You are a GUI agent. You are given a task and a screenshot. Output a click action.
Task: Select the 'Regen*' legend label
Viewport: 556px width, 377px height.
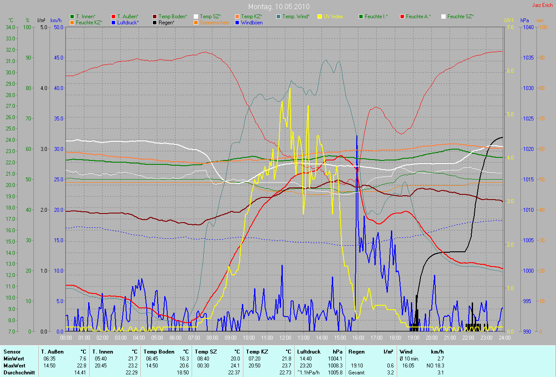click(167, 22)
